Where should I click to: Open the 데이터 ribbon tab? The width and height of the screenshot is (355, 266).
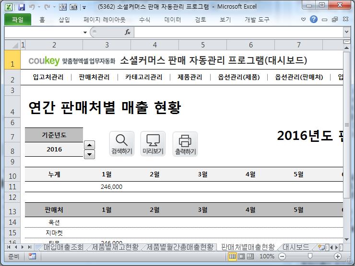173,20
